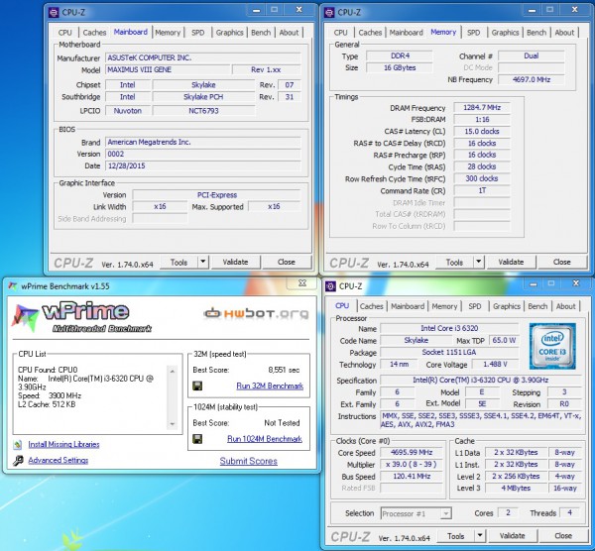Open SPD tab in Mainboard window
The image size is (595, 551).
197,33
